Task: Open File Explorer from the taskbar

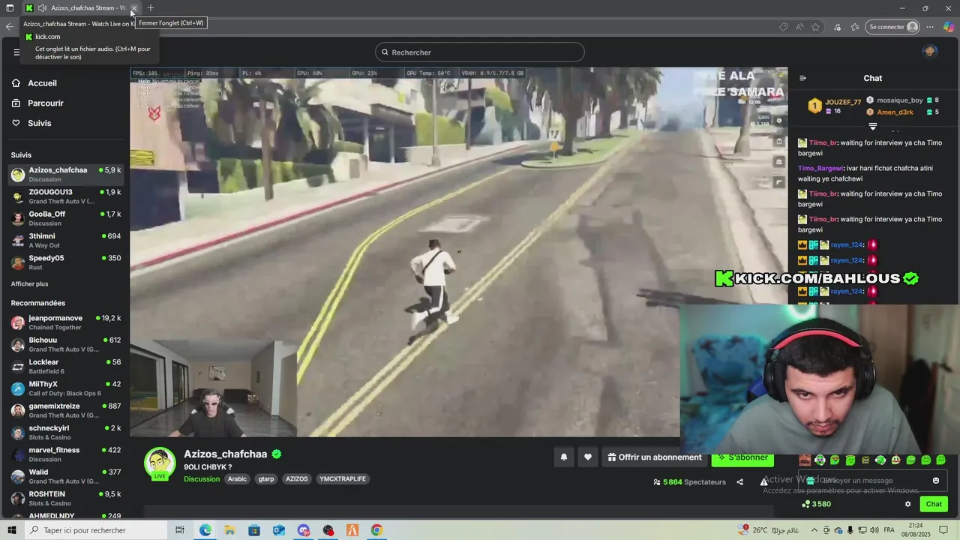Action: tap(229, 530)
